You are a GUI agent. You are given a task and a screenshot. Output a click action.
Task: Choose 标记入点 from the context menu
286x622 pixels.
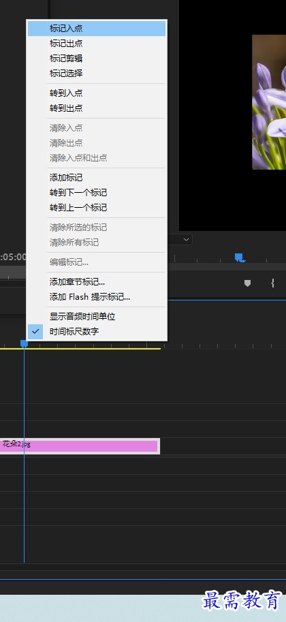click(97, 29)
